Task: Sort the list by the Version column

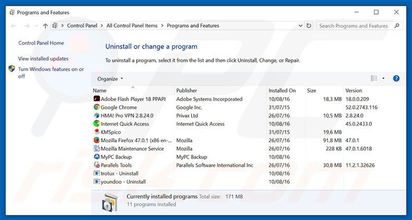Action: 354,91
